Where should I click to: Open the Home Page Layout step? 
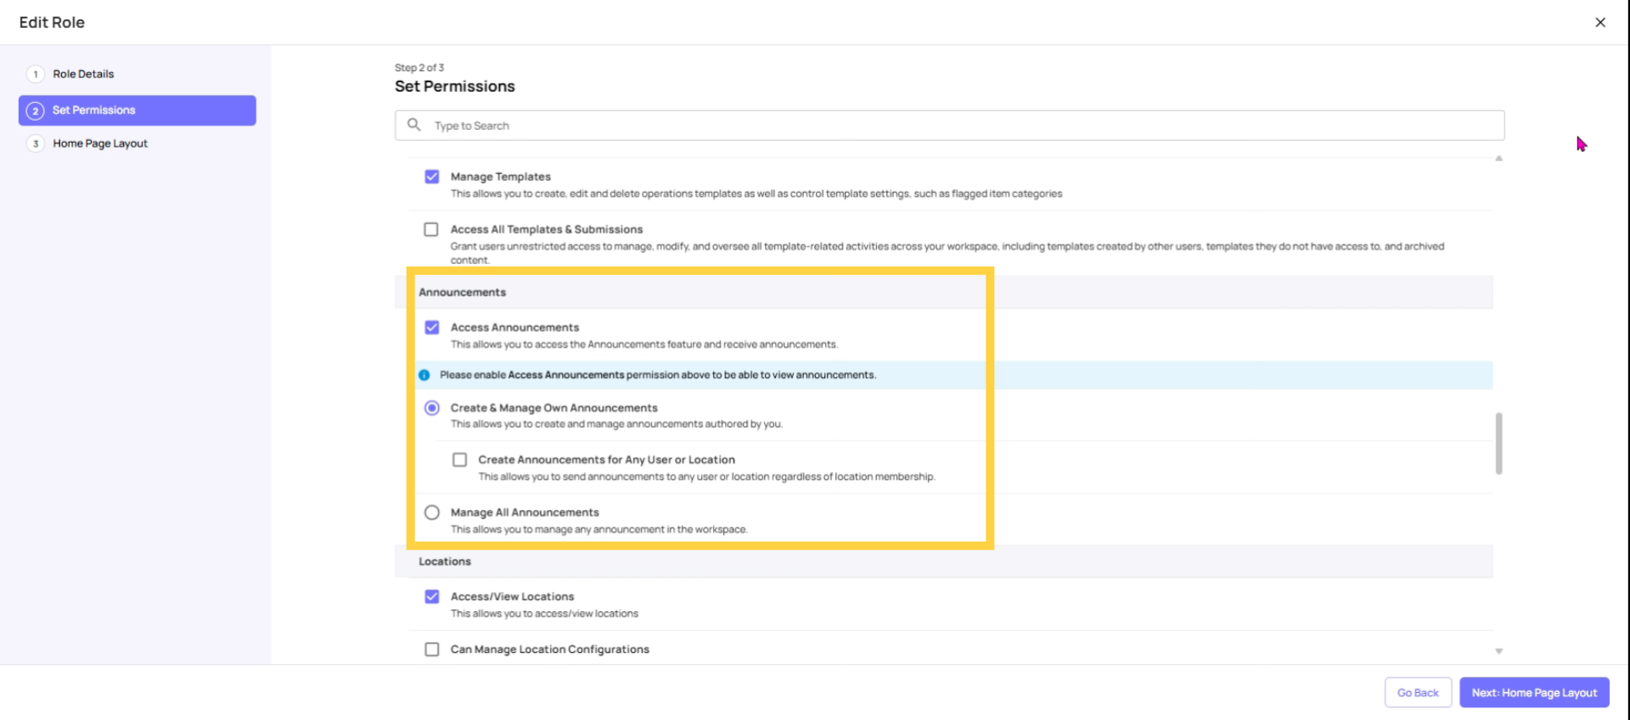pyautogui.click(x=99, y=143)
